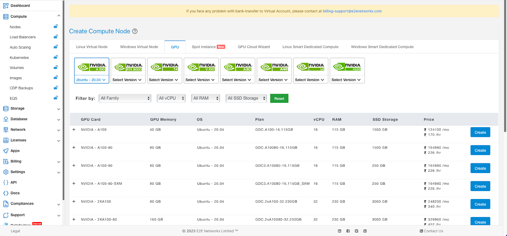Click the page vertical scrollbar
Viewport: 507px width, 236px height.
(x=505, y=66)
